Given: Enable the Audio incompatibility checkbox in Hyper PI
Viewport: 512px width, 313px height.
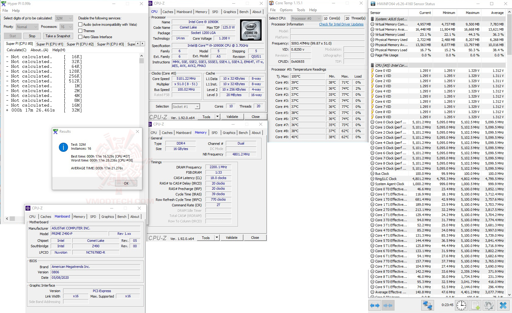Looking at the screenshot, I should (80, 25).
